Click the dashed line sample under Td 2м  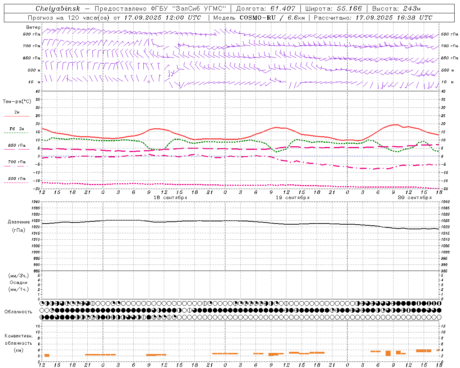point(17,133)
